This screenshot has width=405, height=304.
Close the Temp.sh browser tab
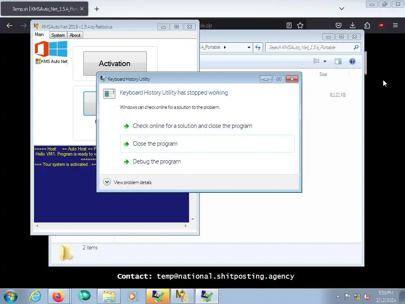click(82, 9)
